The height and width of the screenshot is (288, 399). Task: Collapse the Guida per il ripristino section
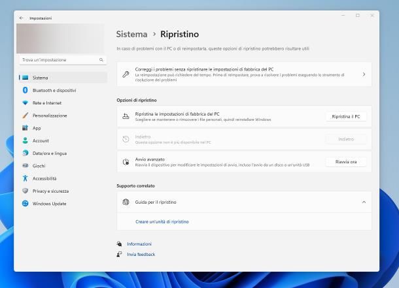tap(364, 202)
